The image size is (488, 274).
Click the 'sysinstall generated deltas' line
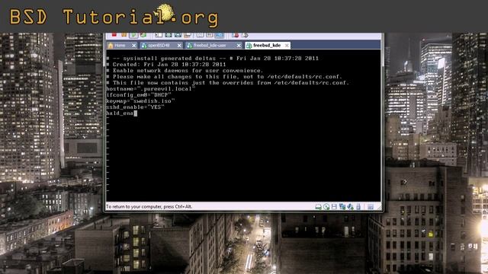[212, 58]
